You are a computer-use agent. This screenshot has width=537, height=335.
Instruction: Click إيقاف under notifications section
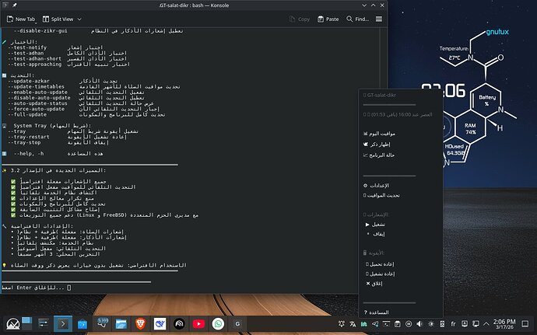[376, 234]
